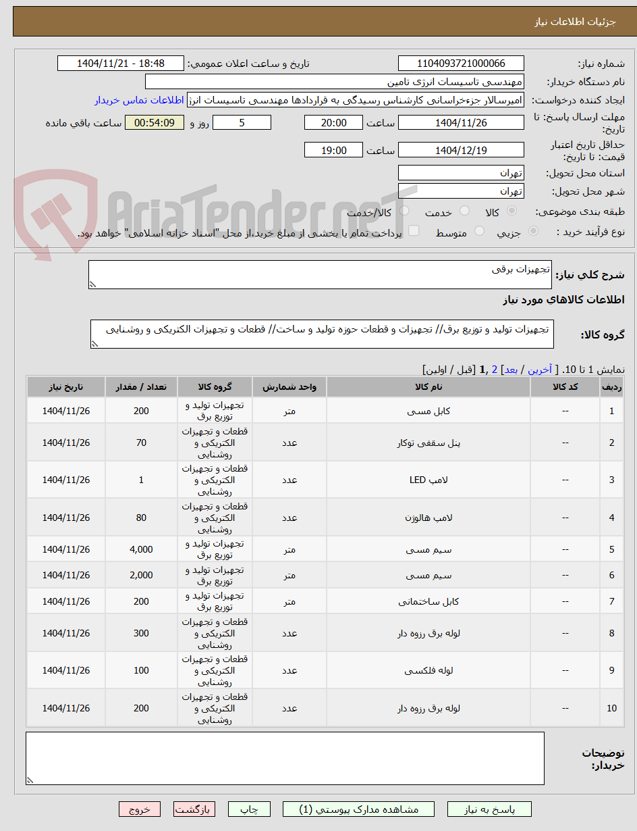The width and height of the screenshot is (637, 831).
Task: Click the چاپ print button
Action: point(249,809)
